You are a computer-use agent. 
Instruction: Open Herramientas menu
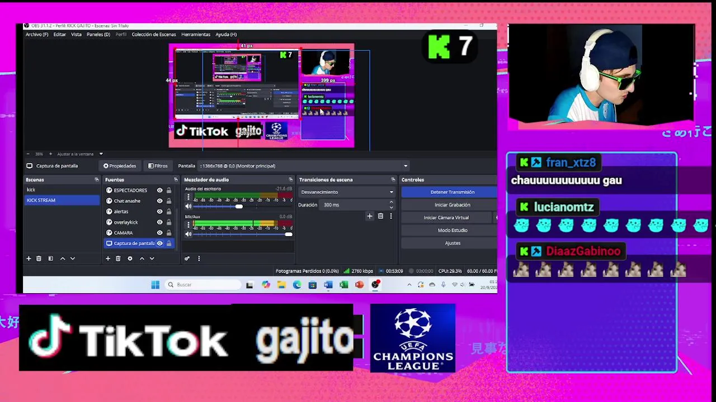coord(196,35)
